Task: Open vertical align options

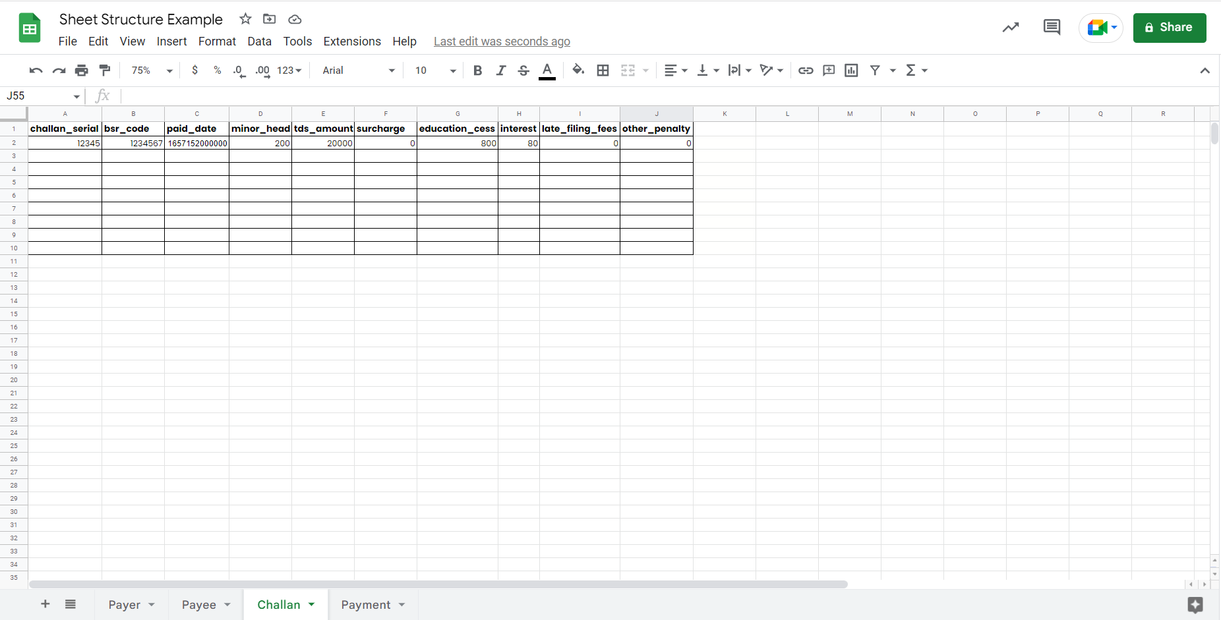Action: pyautogui.click(x=708, y=70)
